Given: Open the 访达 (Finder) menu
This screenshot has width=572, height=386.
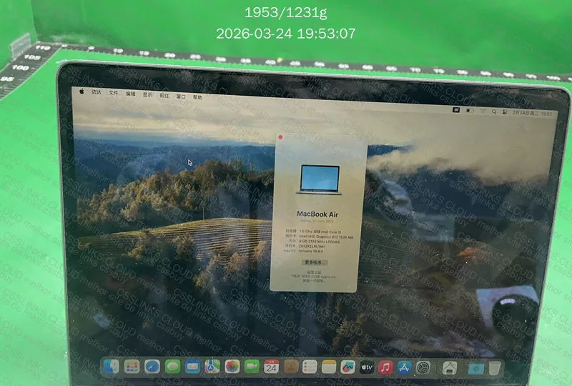Looking at the screenshot, I should point(97,92).
